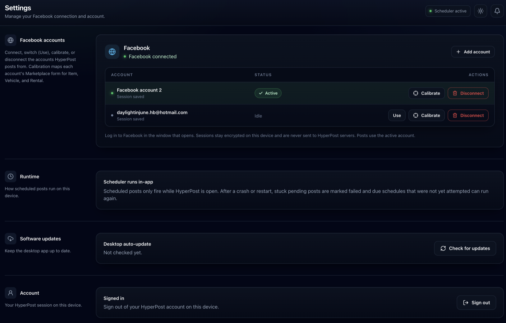The width and height of the screenshot is (506, 323).
Task: Click the globe icon beside Facebook accounts
Action: coord(10,40)
